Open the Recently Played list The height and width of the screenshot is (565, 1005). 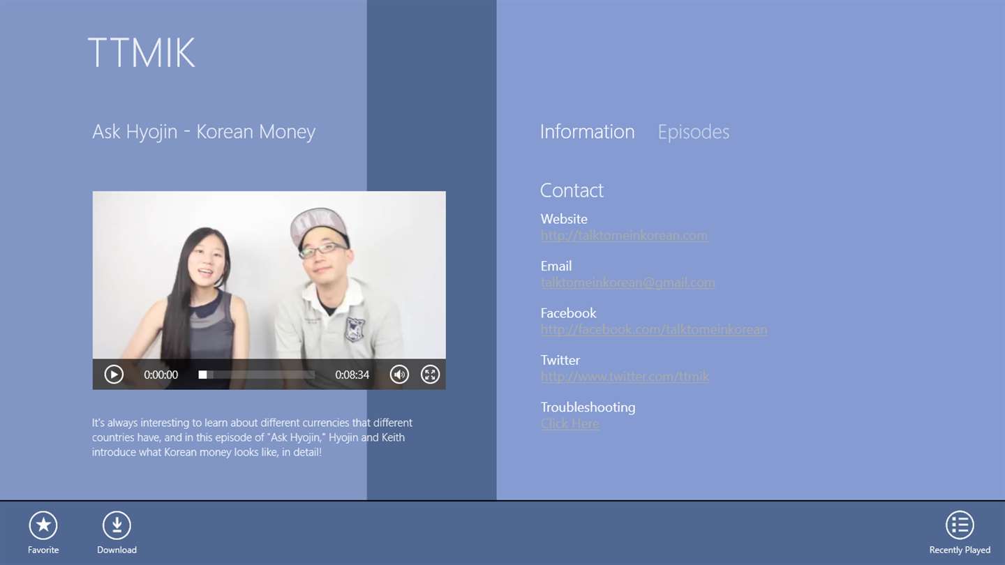click(960, 525)
